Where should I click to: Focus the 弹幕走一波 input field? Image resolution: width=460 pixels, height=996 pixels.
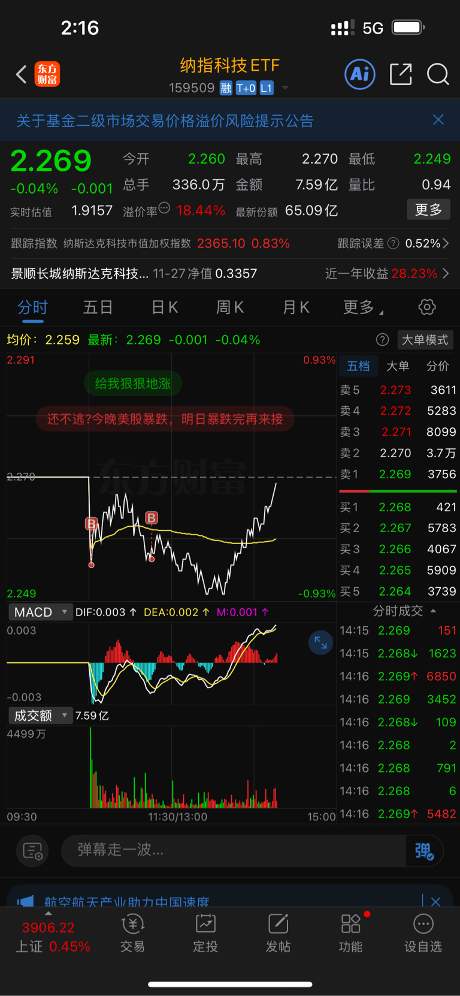click(234, 850)
